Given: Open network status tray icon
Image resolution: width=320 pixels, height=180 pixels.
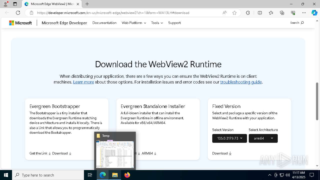Looking at the screenshot, I should 282,175.
